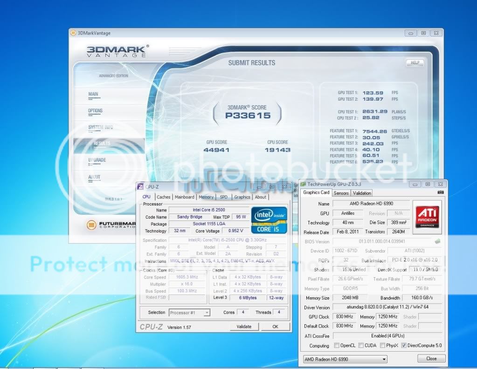Image resolution: width=477 pixels, height=369 pixels.
Task: Click the ATI CrossFire status field
Action: (387, 335)
